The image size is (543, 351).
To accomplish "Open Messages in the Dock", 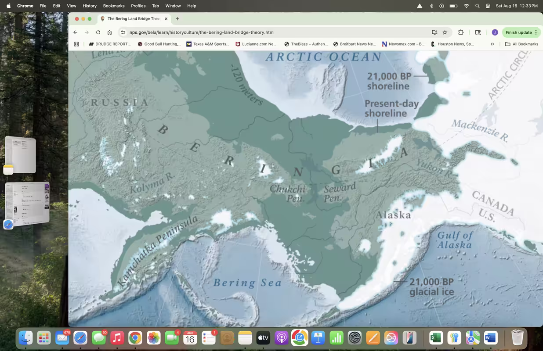I will [x=99, y=338].
